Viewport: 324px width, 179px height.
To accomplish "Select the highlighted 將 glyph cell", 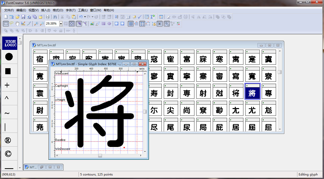I will point(252,91).
